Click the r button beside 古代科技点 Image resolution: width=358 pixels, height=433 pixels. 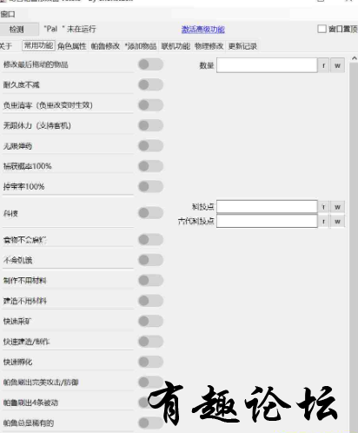[323, 222]
